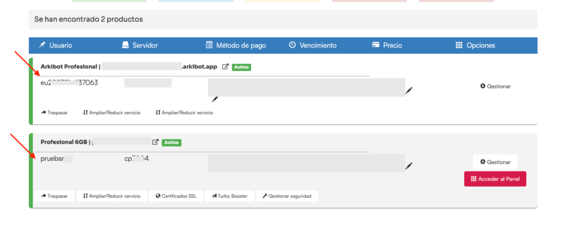Open external link icon for Profesional 6GB
The image size is (582, 227).
point(156,142)
